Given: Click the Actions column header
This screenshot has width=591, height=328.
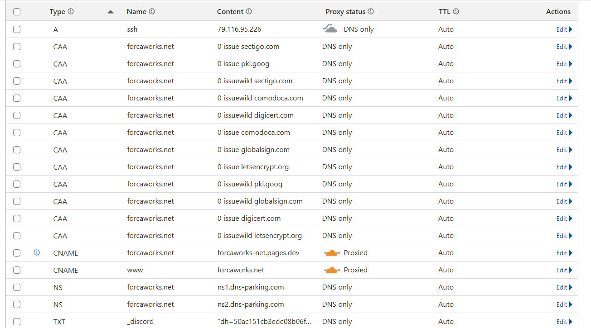Looking at the screenshot, I should click(558, 12).
